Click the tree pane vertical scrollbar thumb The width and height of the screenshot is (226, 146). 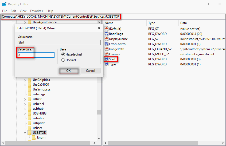click(99, 112)
